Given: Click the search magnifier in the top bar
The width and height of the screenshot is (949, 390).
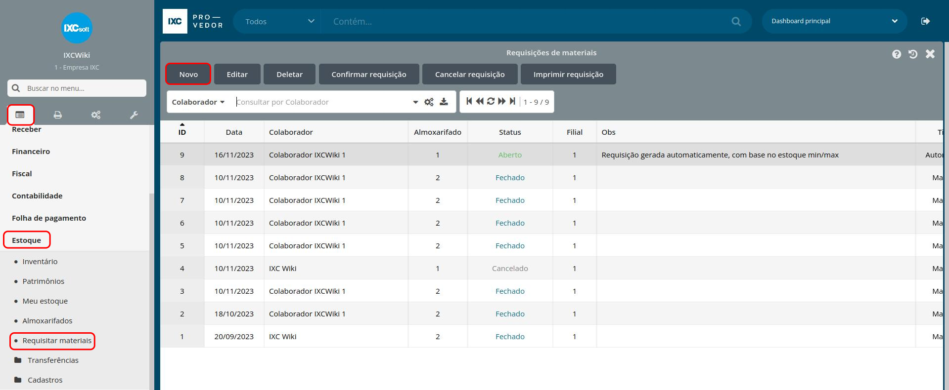Looking at the screenshot, I should 736,21.
